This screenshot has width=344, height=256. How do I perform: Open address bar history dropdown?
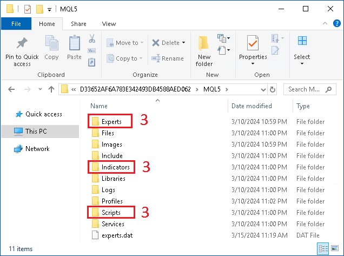click(263, 90)
